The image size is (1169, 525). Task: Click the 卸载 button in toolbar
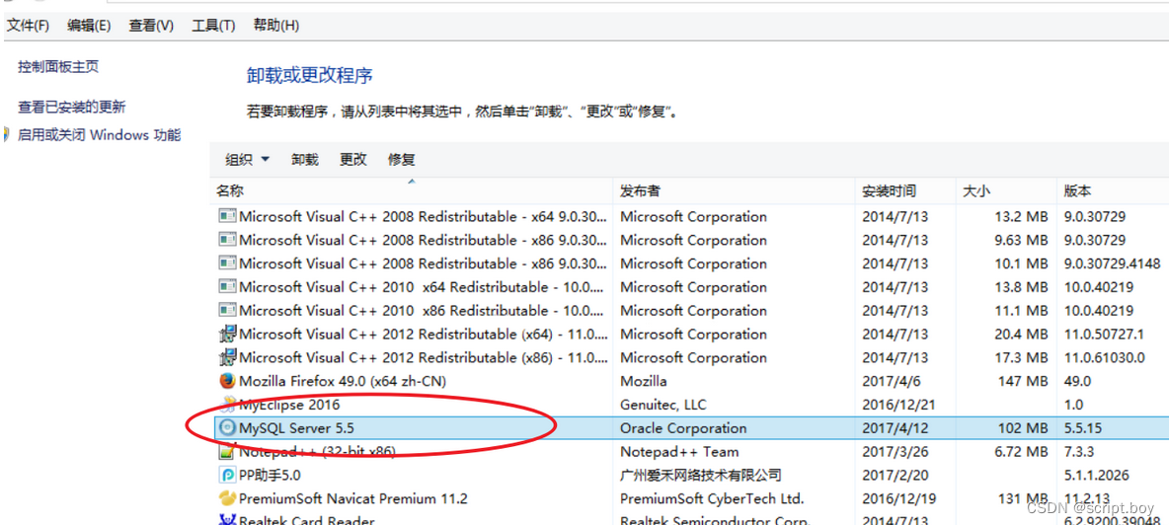pos(305,160)
